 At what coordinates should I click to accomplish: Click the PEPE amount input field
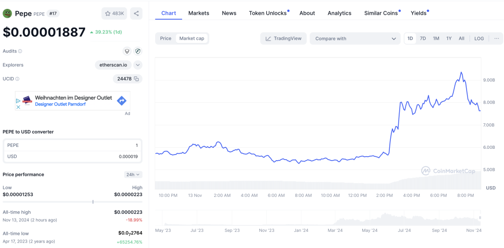[x=72, y=145]
